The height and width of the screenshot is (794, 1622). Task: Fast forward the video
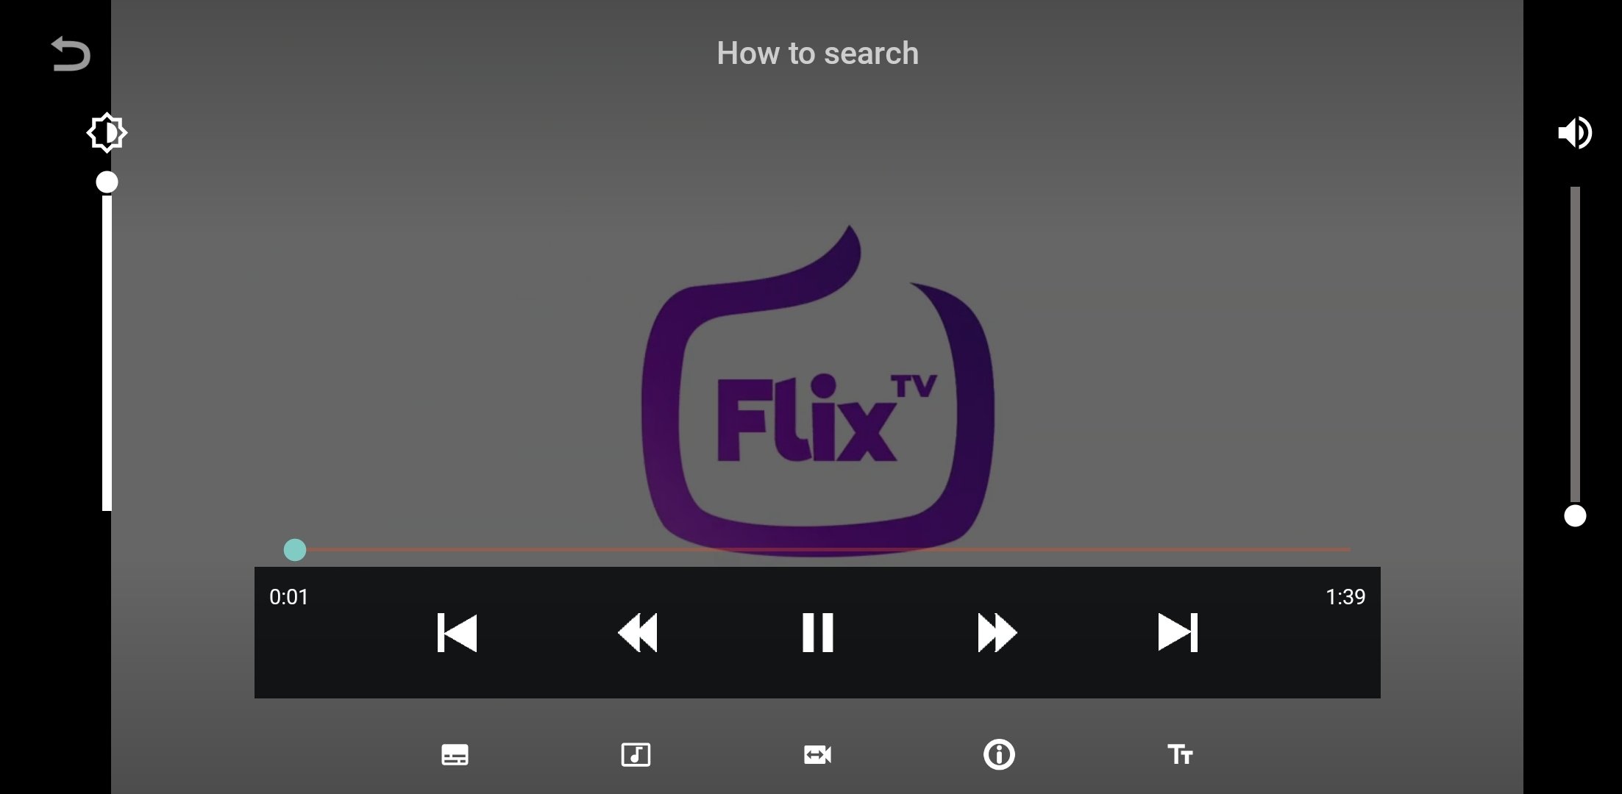995,632
